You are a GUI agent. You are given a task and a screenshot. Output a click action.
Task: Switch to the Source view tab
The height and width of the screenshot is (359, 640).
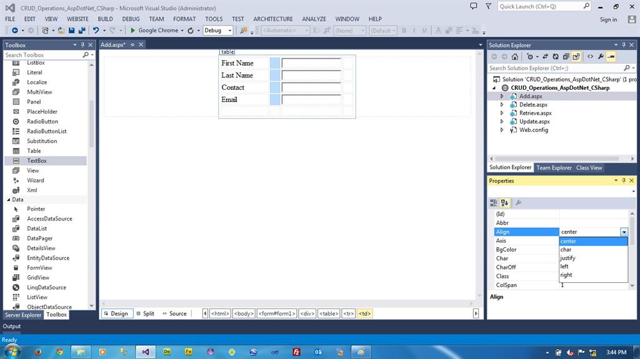click(x=174, y=313)
